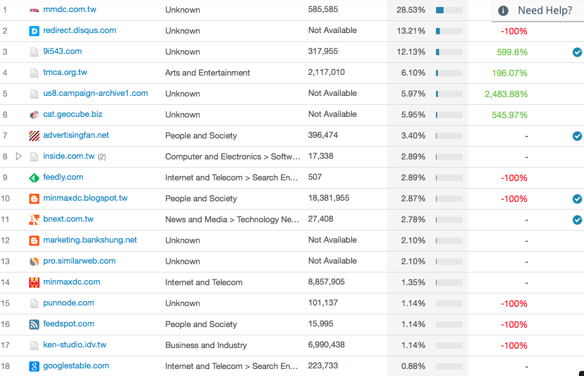Click the striped favicon next to advertisingfan.net
Image resolution: width=584 pixels, height=376 pixels.
click(x=34, y=135)
